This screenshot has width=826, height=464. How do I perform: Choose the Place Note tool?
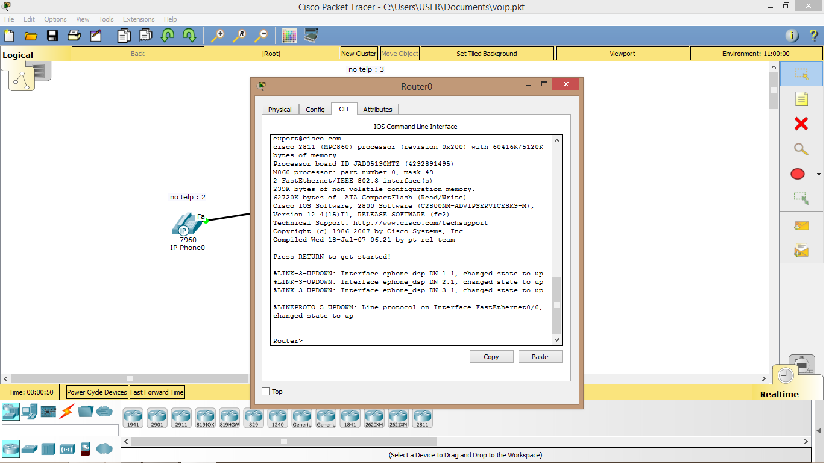pos(801,99)
